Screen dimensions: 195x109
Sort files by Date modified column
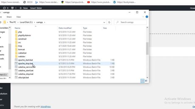(x=65, y=28)
